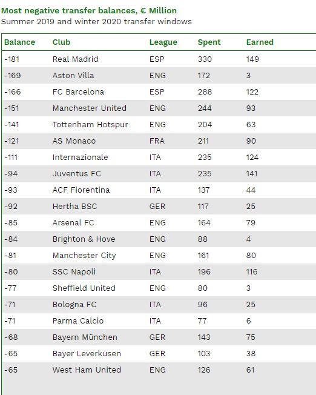Screen dimensions: 316x395
Task: Select Brighton & Hove in the list
Action: [x=84, y=239]
